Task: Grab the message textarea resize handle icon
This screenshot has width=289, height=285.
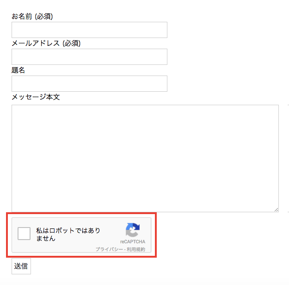Action: (x=276, y=209)
